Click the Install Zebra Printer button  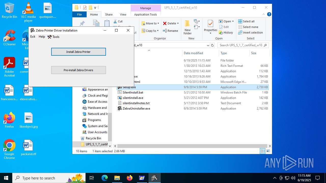(x=78, y=52)
